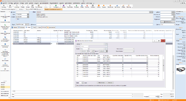
Task: Open the Dépôt 'Dépôt Principal' dropdown
Action: coord(26,24)
